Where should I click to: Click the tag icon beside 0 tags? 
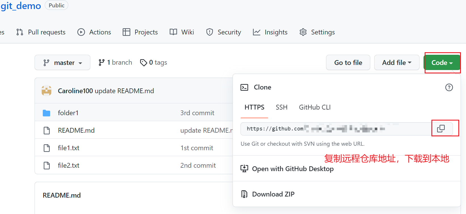point(144,62)
